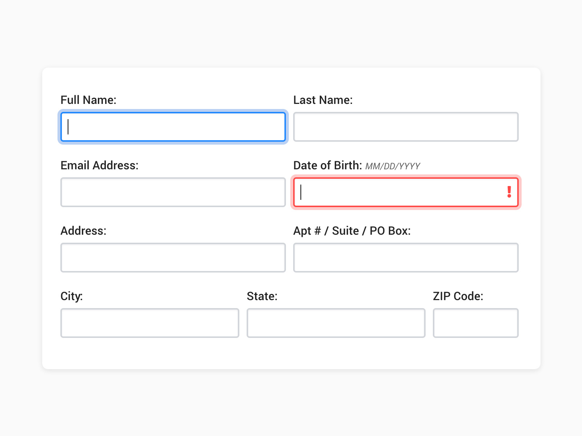Click the Full Name label

tap(88, 100)
